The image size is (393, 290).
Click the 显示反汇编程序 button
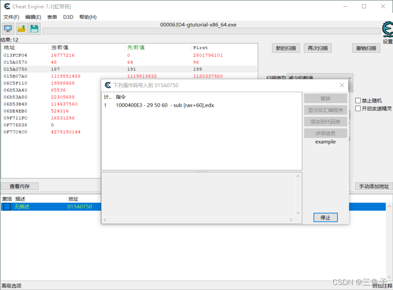tap(325, 110)
